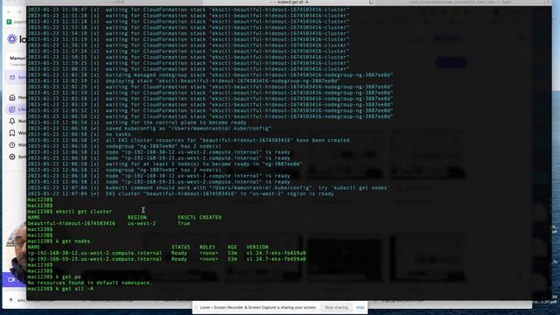
Task: Click the STATUS column header in nodes output
Action: [181, 247]
